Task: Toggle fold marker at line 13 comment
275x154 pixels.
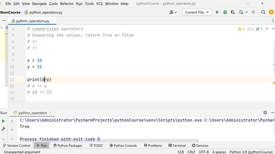Action: tap(25, 86)
